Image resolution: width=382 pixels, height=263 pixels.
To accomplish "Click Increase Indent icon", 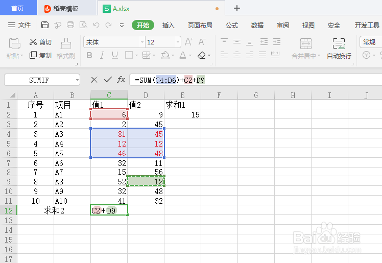I will tap(277, 42).
